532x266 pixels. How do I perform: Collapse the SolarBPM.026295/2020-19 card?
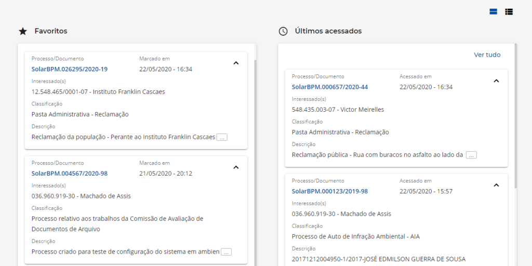click(236, 63)
